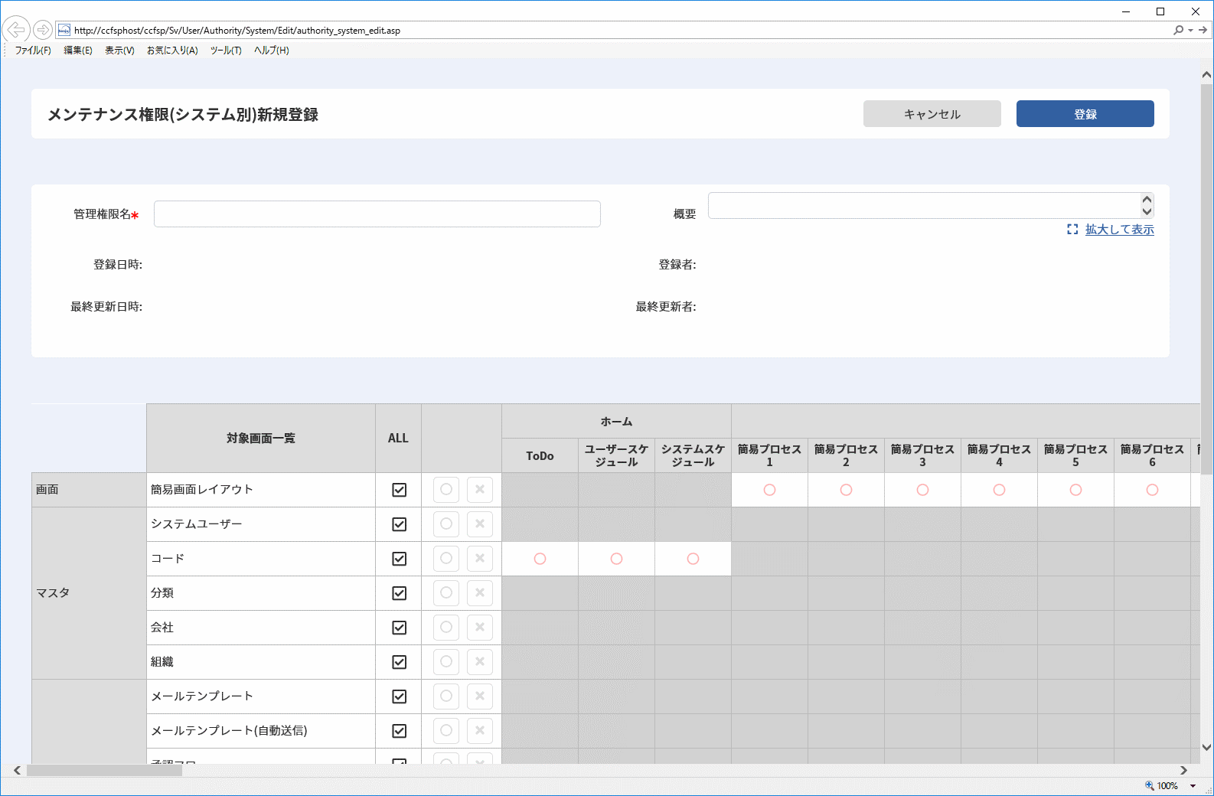Click the address bar search magnifier icon

point(1178,30)
